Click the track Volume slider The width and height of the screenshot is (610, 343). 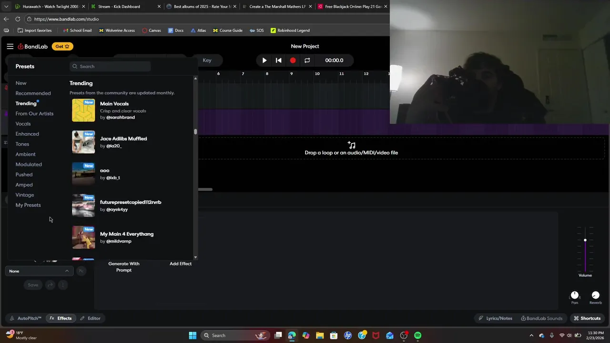pyautogui.click(x=585, y=249)
